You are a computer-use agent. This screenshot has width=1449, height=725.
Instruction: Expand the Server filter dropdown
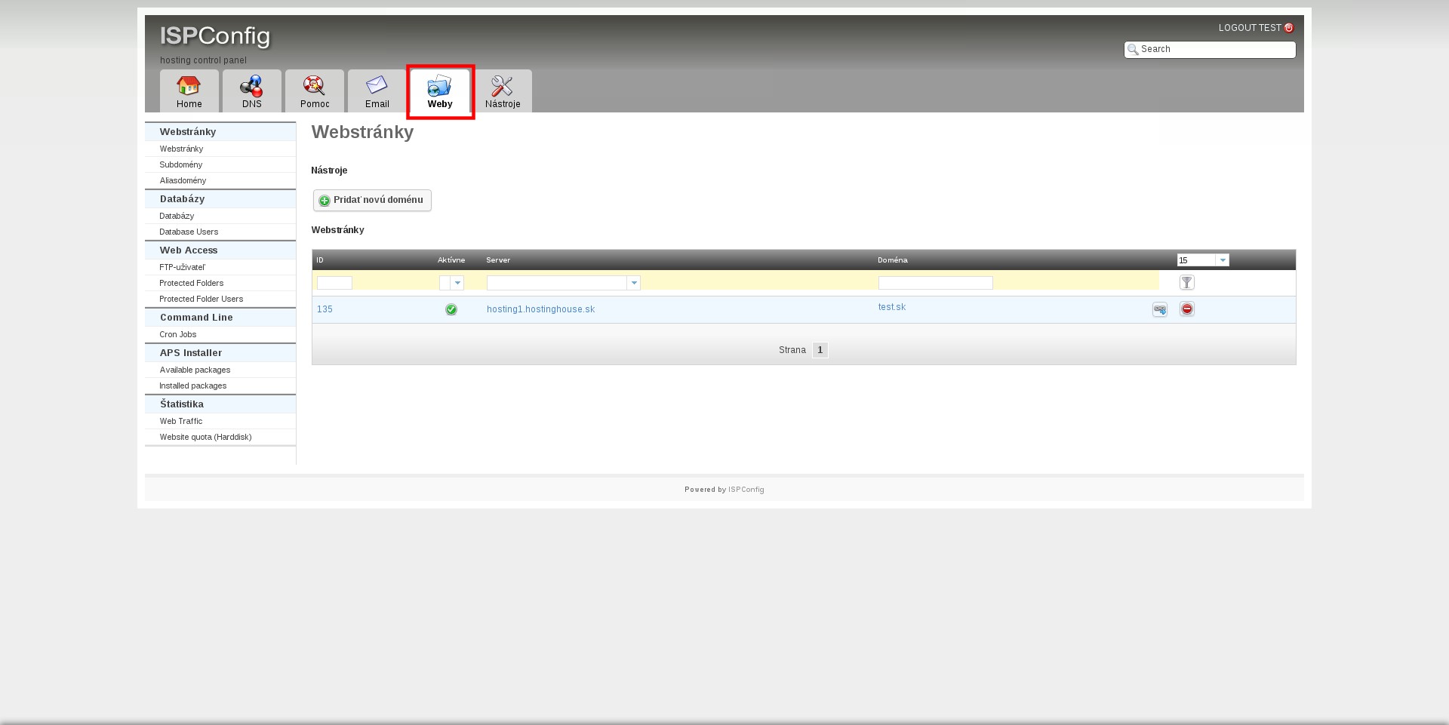[634, 283]
